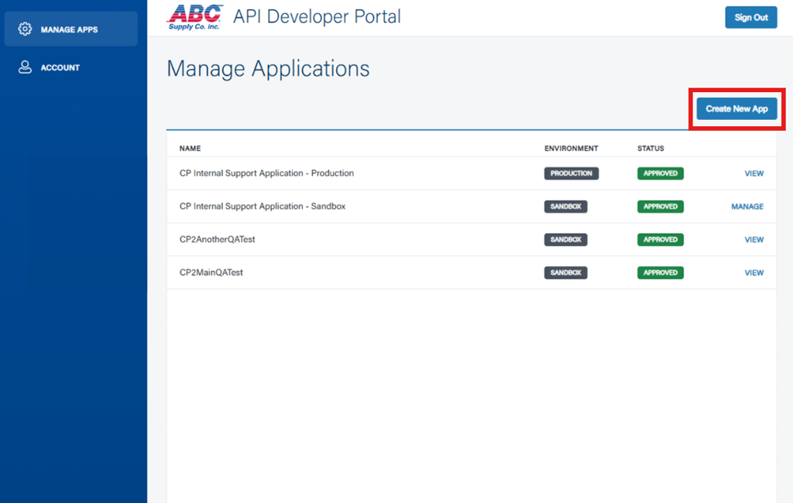Open VIEW link for CP2MainQATest
The image size is (793, 503).
754,273
